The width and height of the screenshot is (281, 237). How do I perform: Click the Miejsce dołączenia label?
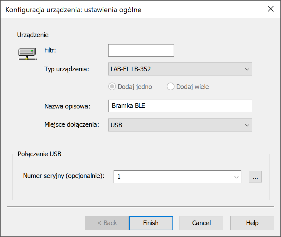[x=72, y=124]
